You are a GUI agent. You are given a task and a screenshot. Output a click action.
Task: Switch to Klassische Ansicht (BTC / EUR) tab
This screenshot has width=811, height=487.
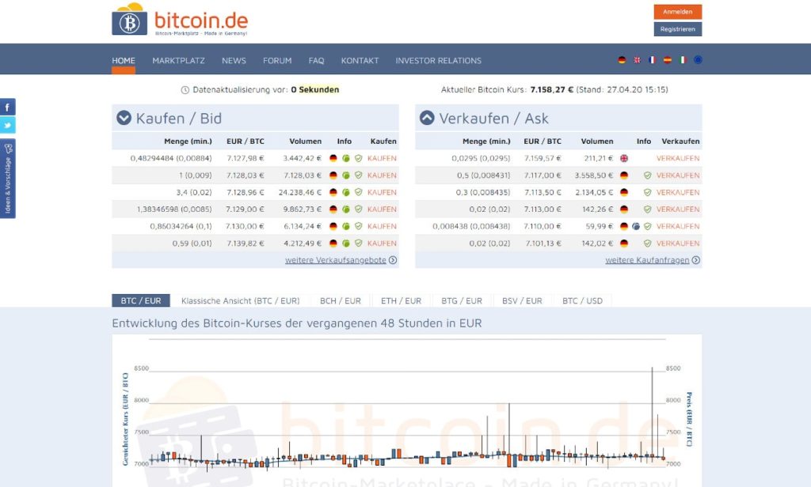tap(241, 300)
